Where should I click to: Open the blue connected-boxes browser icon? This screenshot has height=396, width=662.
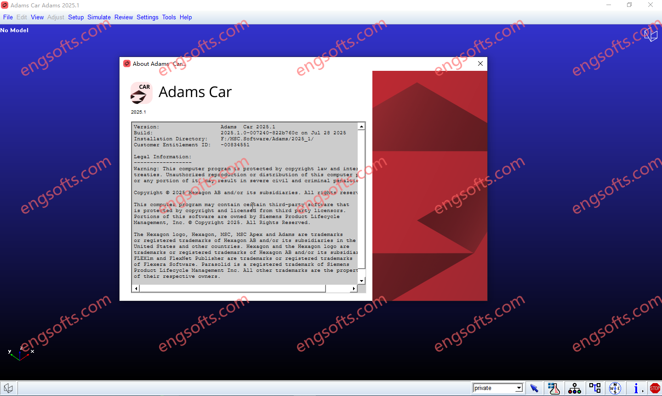click(x=595, y=388)
